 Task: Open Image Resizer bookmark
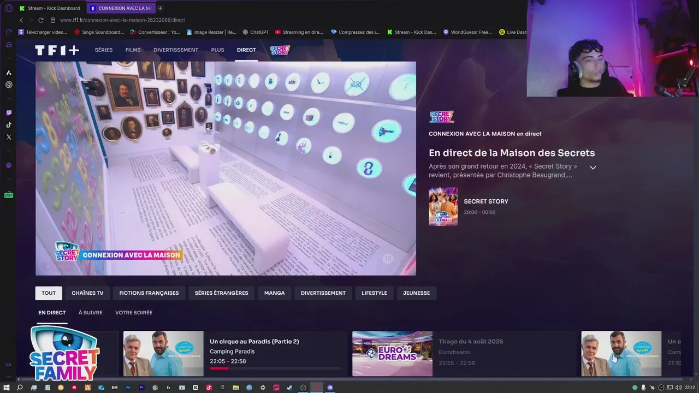[211, 32]
